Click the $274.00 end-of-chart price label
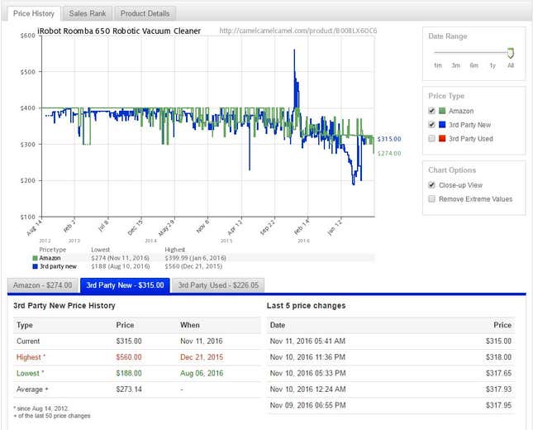This screenshot has width=533, height=430. [x=389, y=154]
